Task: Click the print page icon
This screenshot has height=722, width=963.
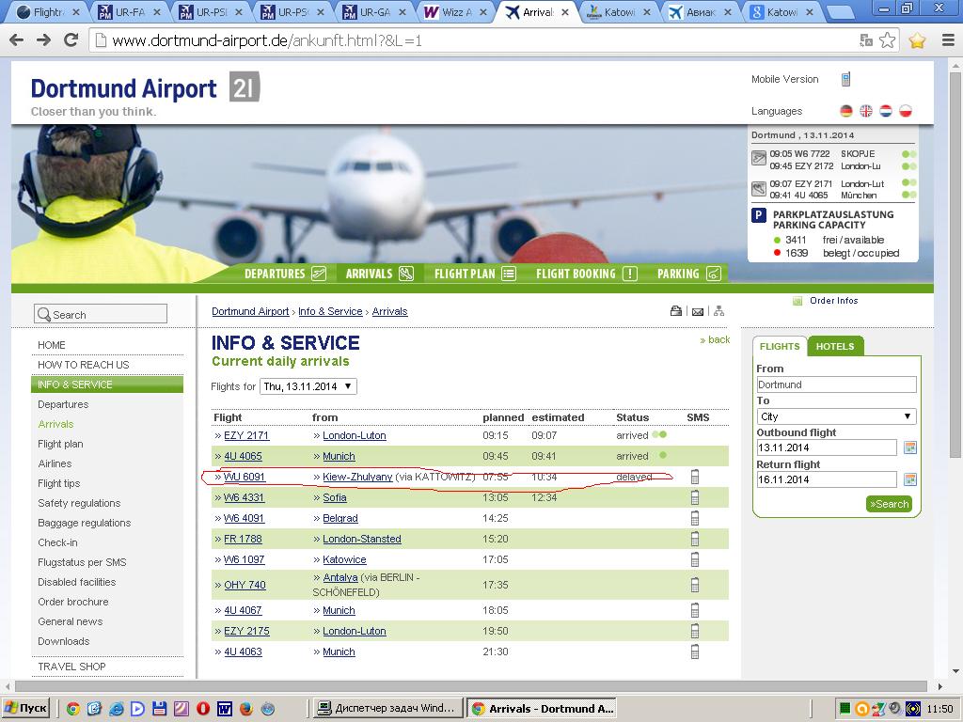Action: pos(675,311)
